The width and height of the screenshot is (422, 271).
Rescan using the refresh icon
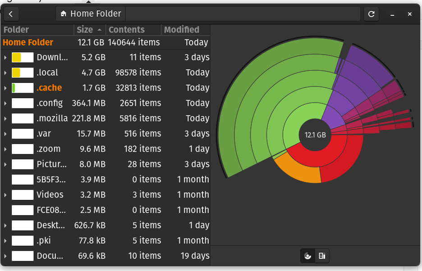click(371, 14)
